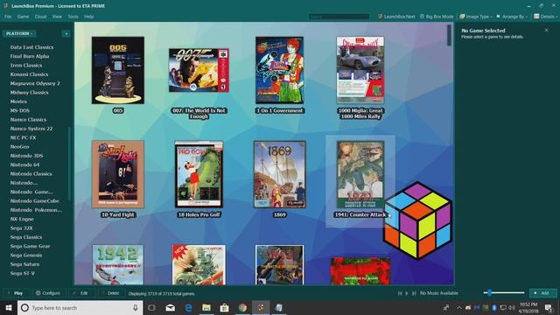Select the 1941: Counter Attack cover
This screenshot has height=315, width=560.
[360, 174]
